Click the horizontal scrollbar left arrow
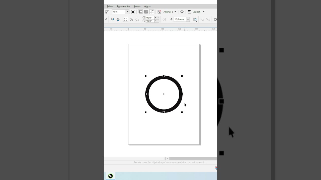 (x=167, y=158)
